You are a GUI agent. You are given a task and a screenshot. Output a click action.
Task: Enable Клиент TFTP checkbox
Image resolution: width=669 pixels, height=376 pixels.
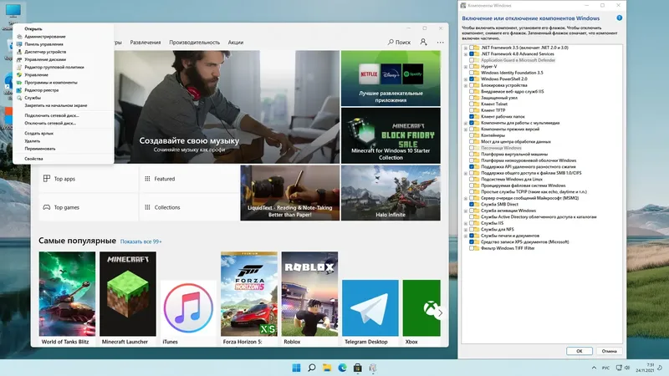click(x=472, y=110)
